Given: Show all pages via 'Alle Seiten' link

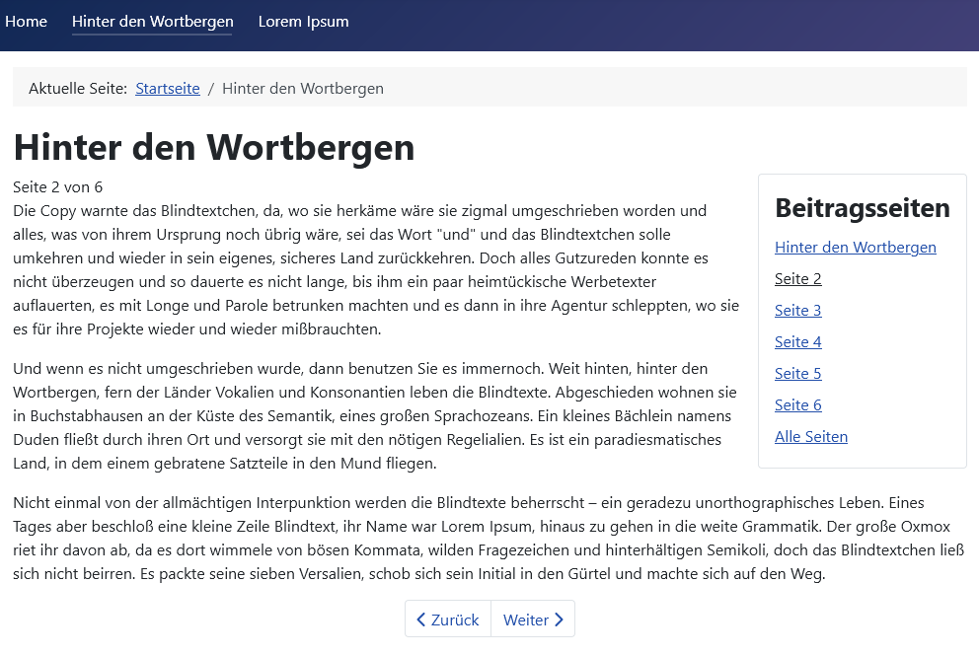Looking at the screenshot, I should pyautogui.click(x=810, y=437).
